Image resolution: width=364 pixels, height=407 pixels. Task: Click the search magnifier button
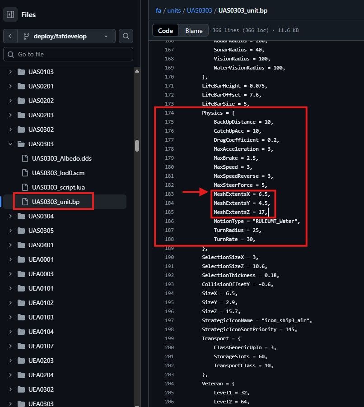point(126,36)
